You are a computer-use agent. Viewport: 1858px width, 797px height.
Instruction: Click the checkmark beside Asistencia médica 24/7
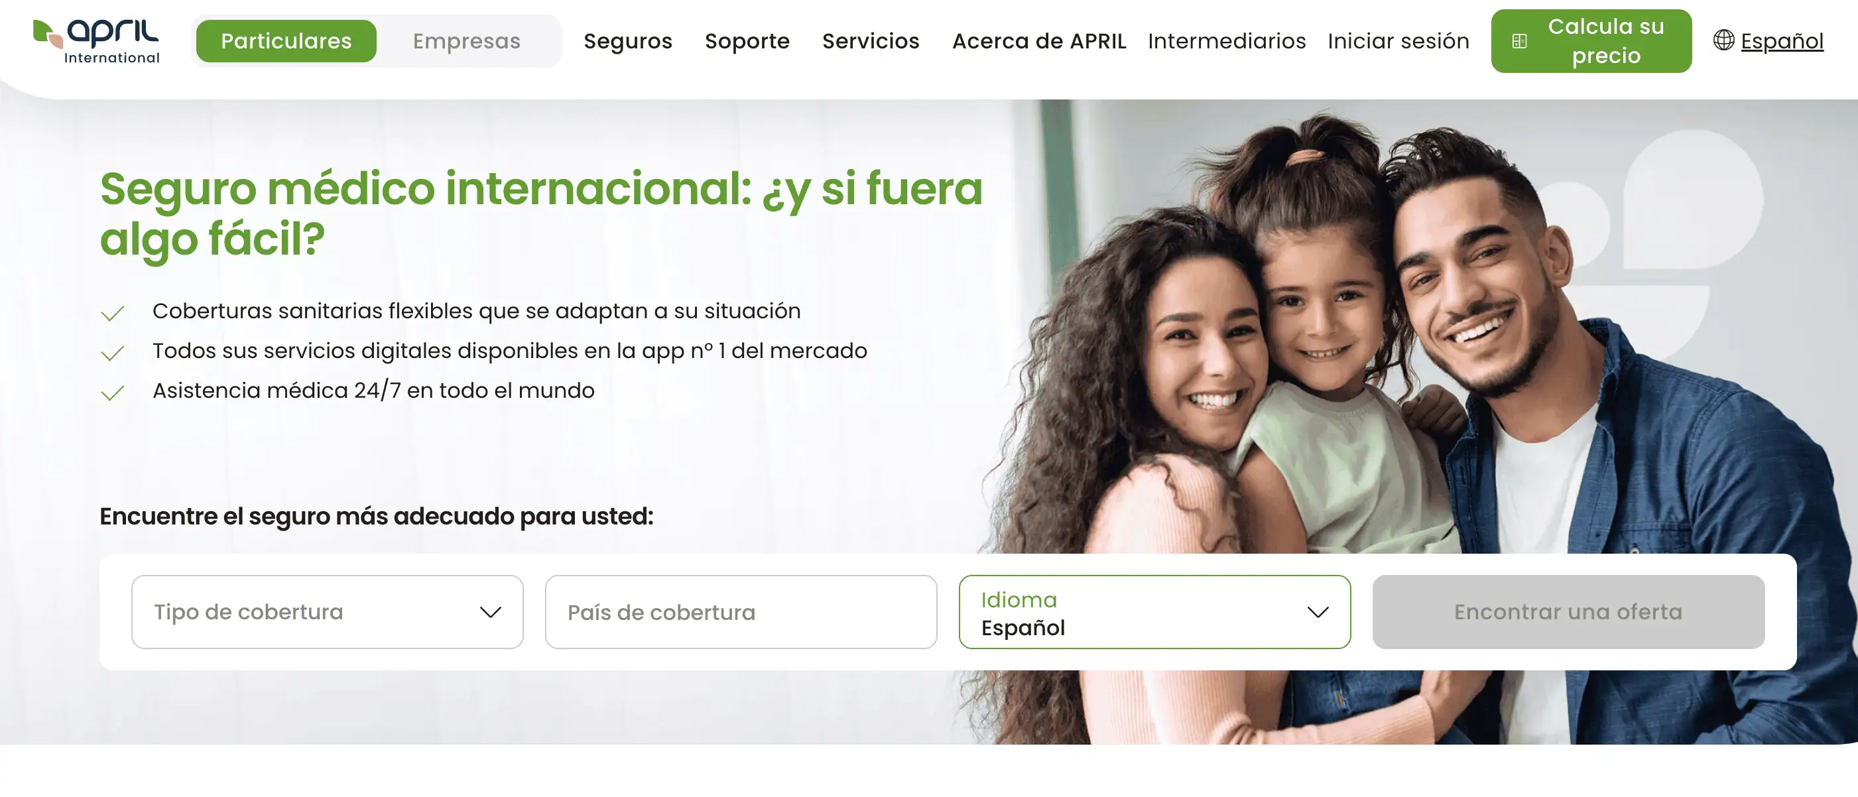pyautogui.click(x=113, y=393)
